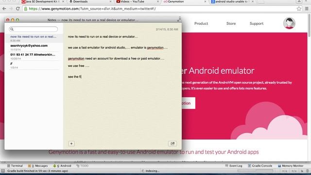The image size is (311, 175).
Task: Open the Android tool window
Action: (x=62, y=166)
